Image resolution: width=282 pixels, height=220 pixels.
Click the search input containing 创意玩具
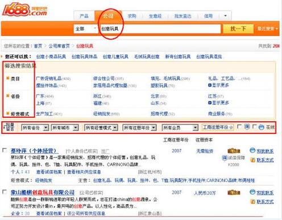point(160,29)
